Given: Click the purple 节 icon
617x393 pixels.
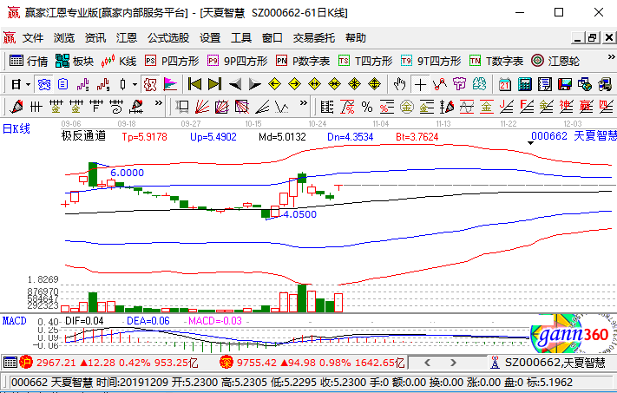Looking at the screenshot, I should 459,84.
